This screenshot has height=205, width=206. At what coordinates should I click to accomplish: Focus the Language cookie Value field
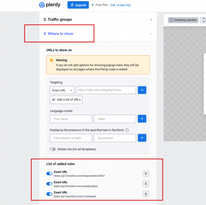(115, 119)
